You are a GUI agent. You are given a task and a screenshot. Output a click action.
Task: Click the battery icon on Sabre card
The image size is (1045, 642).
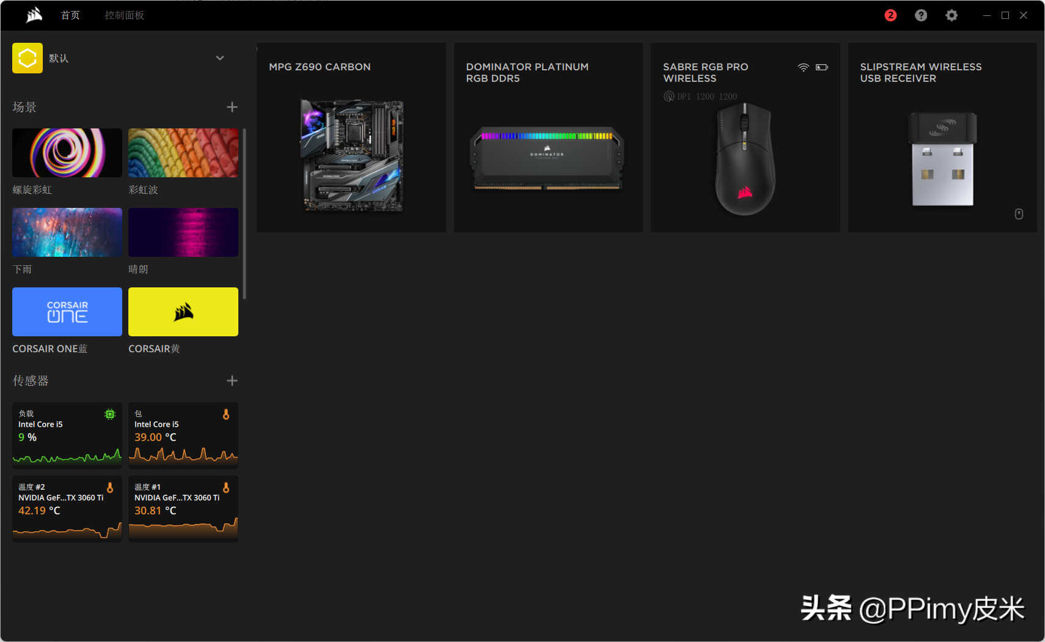coord(822,67)
